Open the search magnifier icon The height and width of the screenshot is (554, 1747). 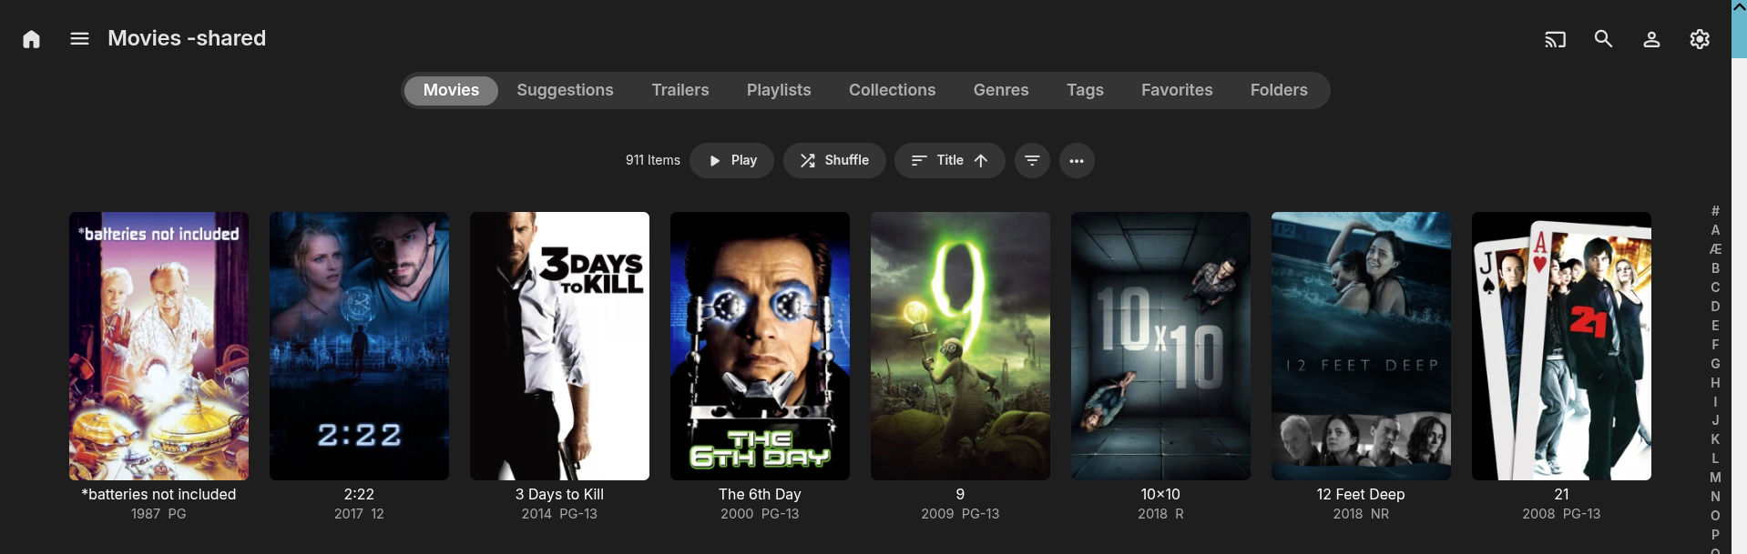1603,39
